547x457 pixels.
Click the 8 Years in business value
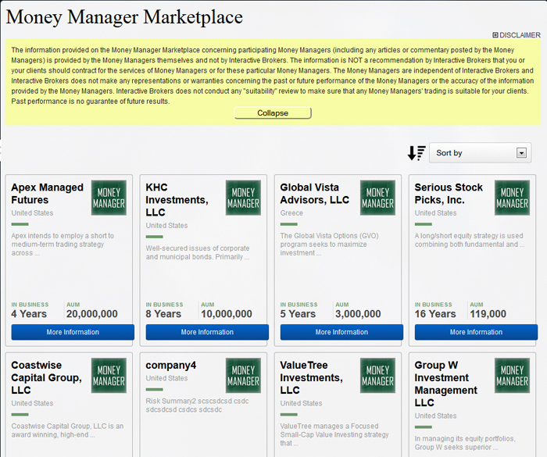pyautogui.click(x=163, y=314)
